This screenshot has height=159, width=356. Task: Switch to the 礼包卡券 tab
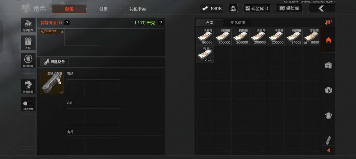(138, 9)
